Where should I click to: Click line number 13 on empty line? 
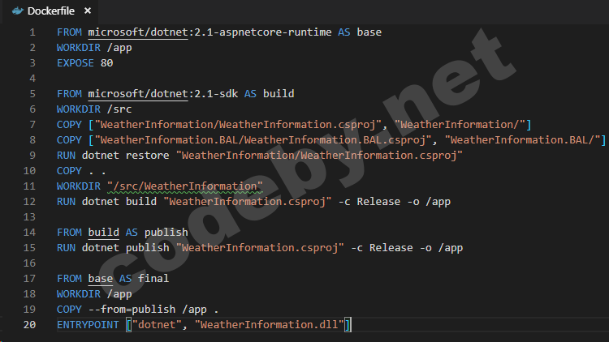click(29, 217)
